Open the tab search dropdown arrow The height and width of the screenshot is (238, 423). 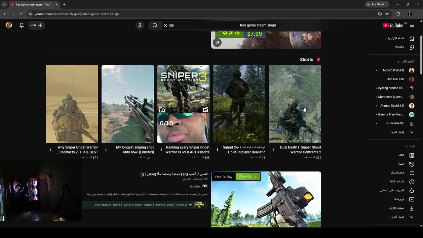[4, 4]
